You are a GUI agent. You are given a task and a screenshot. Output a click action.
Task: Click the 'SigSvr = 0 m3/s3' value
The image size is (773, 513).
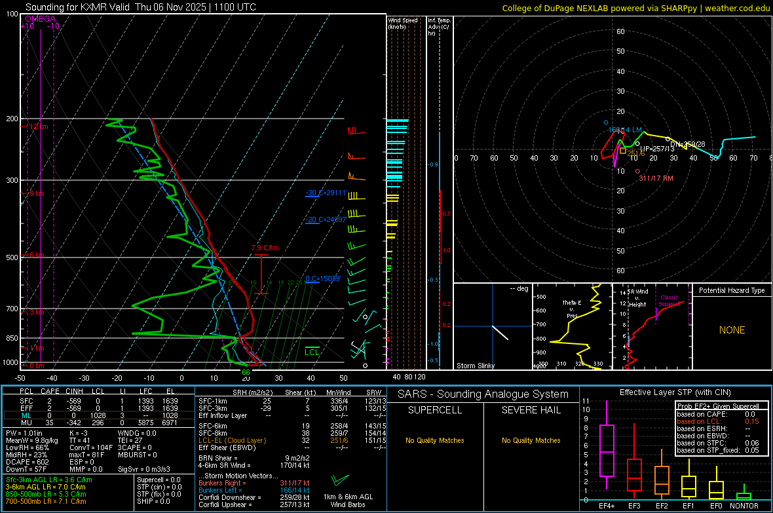[x=144, y=470]
